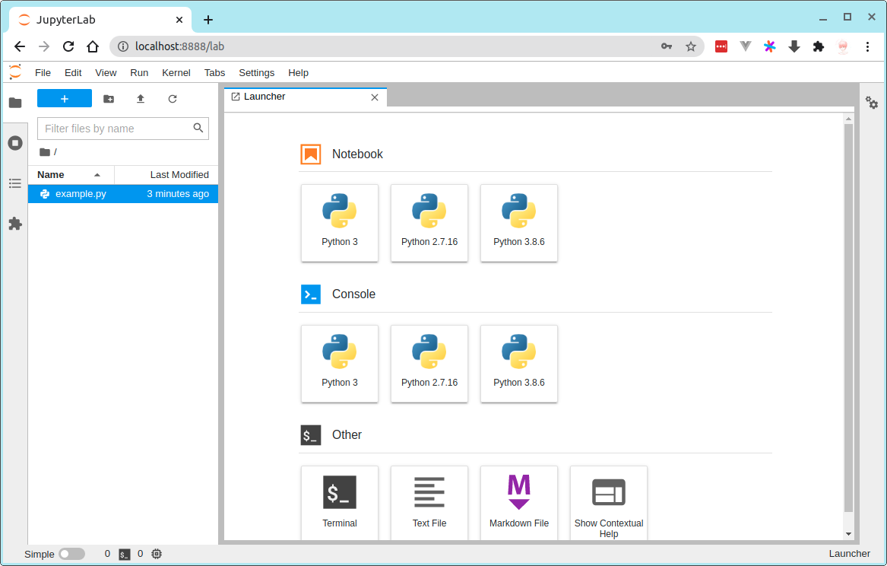
Task: Start a Python 2.7.16 console
Action: tap(429, 364)
